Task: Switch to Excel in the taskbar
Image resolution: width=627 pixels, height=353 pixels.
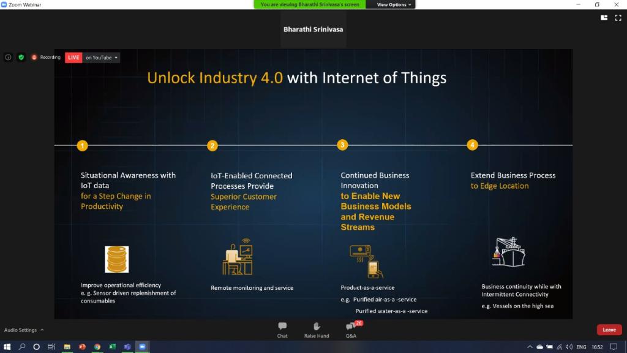Action: pyautogui.click(x=113, y=347)
